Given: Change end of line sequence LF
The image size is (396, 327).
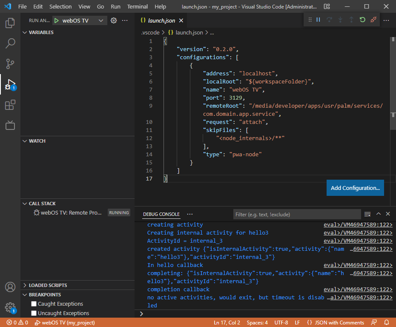Looking at the screenshot, I should click(x=297, y=322).
